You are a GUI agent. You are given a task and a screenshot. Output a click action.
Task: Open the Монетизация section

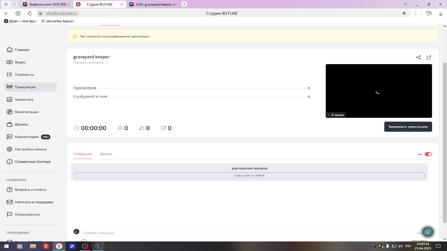(26, 112)
